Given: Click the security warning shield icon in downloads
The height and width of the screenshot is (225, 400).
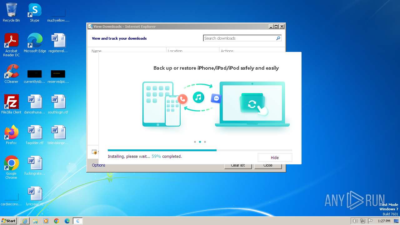Looking at the screenshot, I should pos(94,152).
